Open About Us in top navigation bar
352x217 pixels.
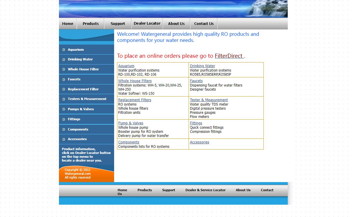176,23
